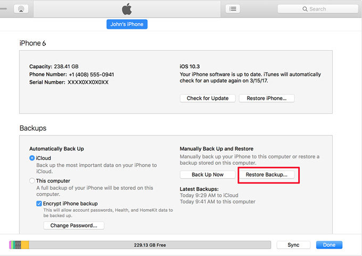This screenshot has height=256, width=362.
Task: Click the Latest Backups: label
Action: pos(199,189)
